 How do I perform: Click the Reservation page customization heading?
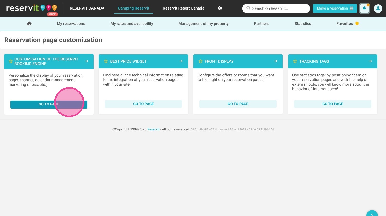click(53, 40)
